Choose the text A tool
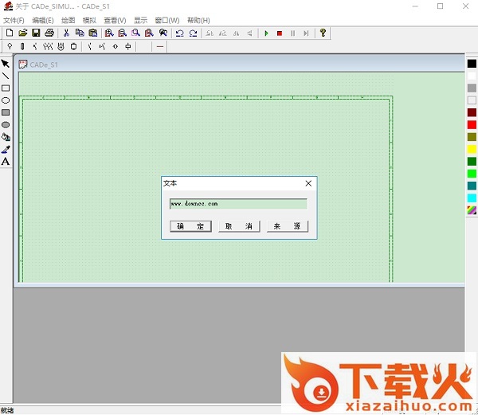 tap(6, 162)
